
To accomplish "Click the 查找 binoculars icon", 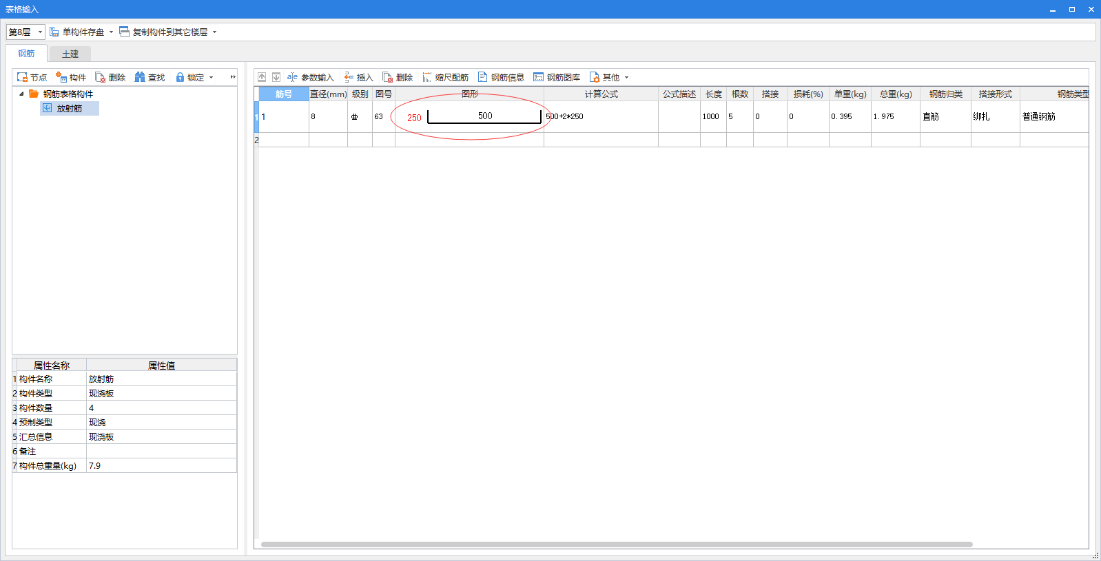I will click(140, 78).
